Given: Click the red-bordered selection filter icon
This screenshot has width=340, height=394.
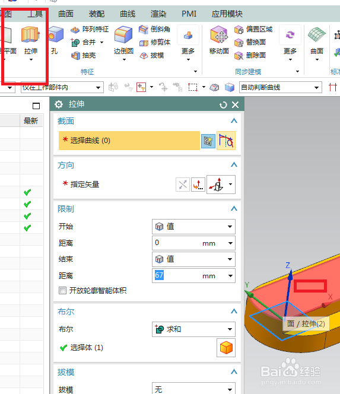Looking at the screenshot, I should click(x=141, y=87).
